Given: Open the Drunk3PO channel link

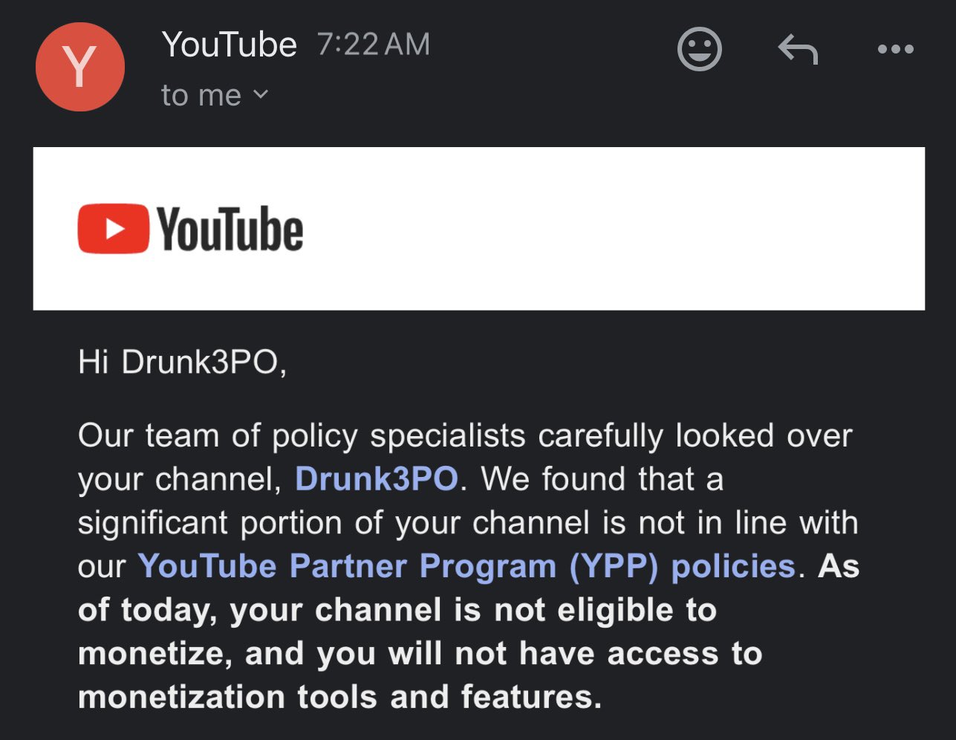Looking at the screenshot, I should coord(376,479).
